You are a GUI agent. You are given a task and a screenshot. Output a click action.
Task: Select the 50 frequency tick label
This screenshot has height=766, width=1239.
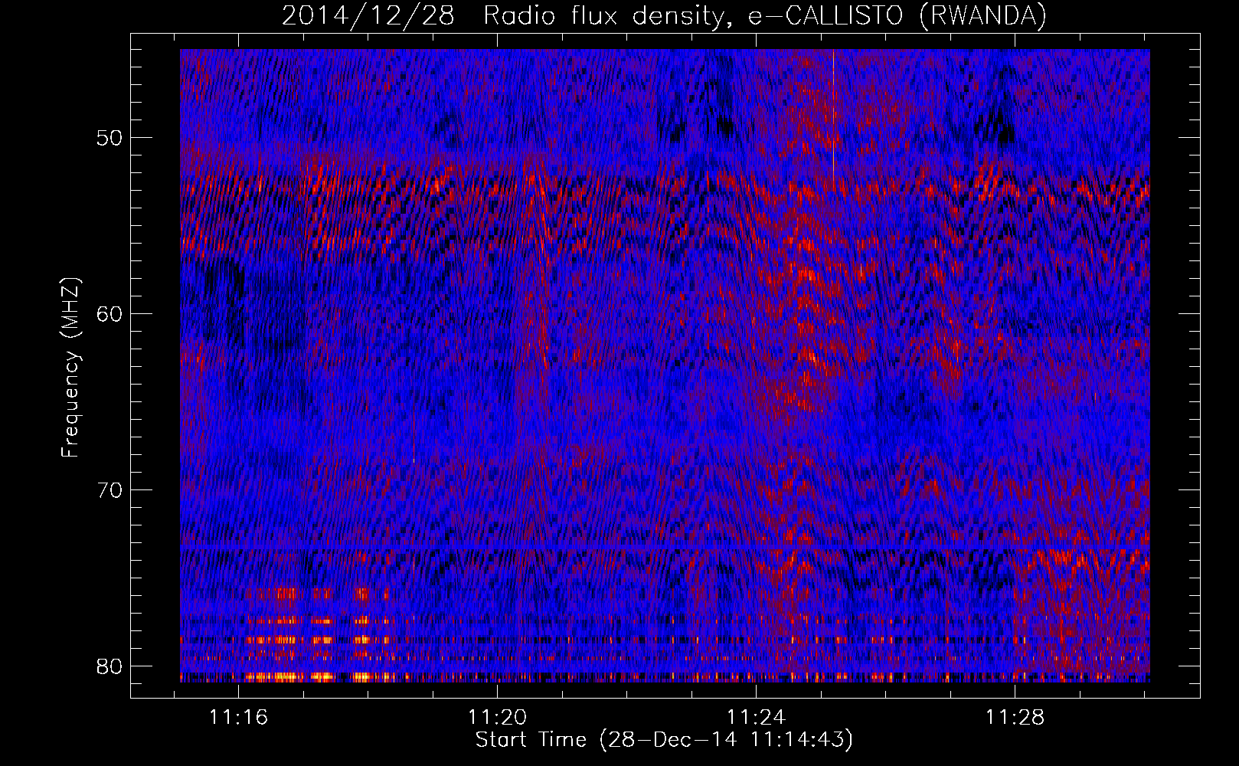click(110, 138)
